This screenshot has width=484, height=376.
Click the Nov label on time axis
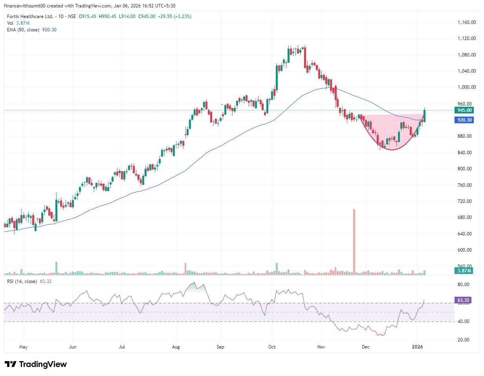pyautogui.click(x=321, y=347)
